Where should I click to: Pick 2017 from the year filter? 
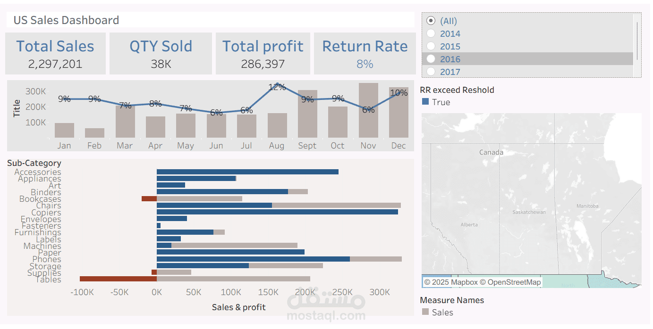[430, 72]
